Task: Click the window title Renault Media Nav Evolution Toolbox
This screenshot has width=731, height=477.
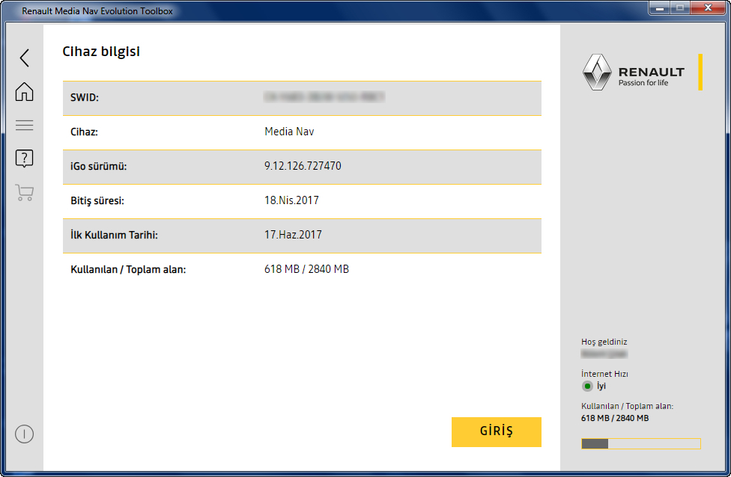Action: click(x=97, y=10)
